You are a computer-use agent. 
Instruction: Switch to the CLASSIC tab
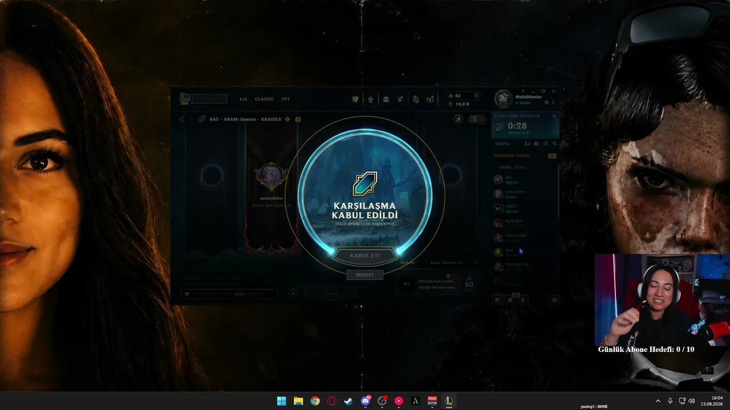pos(264,99)
